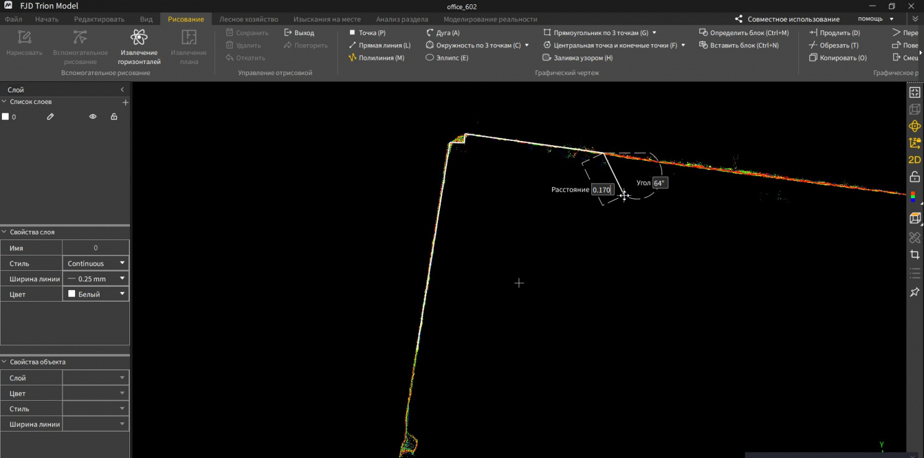Open the Цвет Белый dropdown
The width and height of the screenshot is (924, 458).
click(96, 294)
